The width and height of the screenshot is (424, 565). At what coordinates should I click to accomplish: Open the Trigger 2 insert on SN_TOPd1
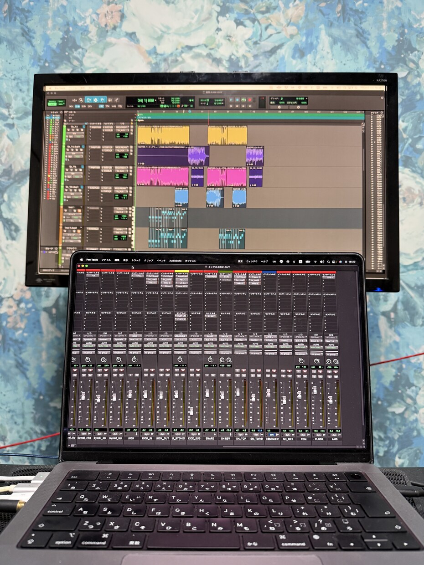click(x=255, y=277)
